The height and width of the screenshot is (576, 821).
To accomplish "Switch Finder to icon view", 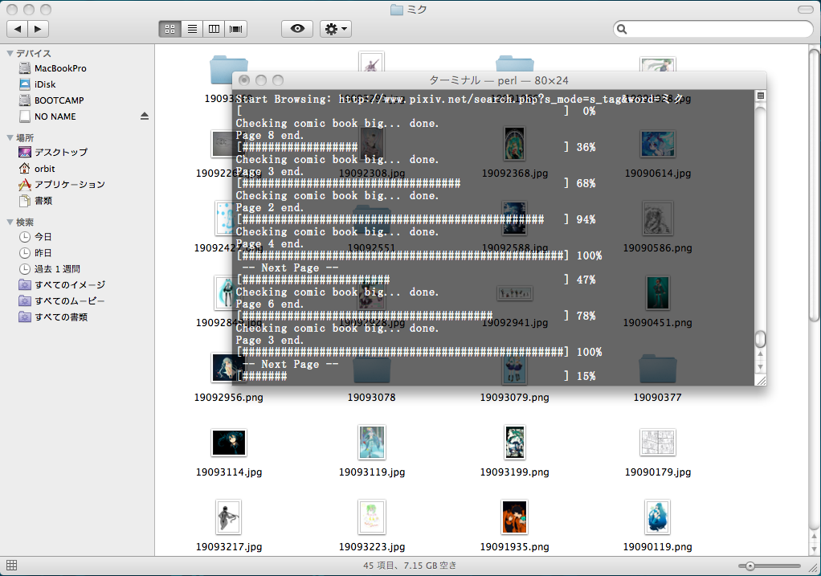I will 170,29.
